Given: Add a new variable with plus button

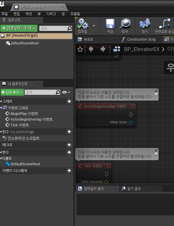Looking at the screenshot, I should (69, 152).
